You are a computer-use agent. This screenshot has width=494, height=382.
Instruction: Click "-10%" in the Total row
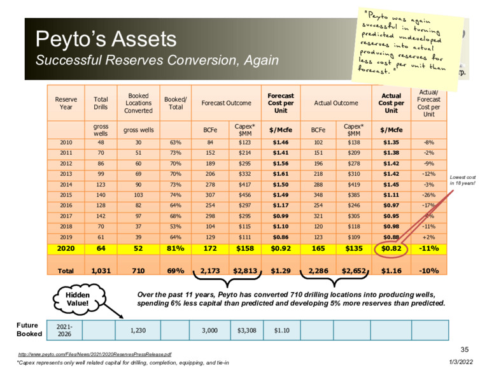pyautogui.click(x=429, y=271)
